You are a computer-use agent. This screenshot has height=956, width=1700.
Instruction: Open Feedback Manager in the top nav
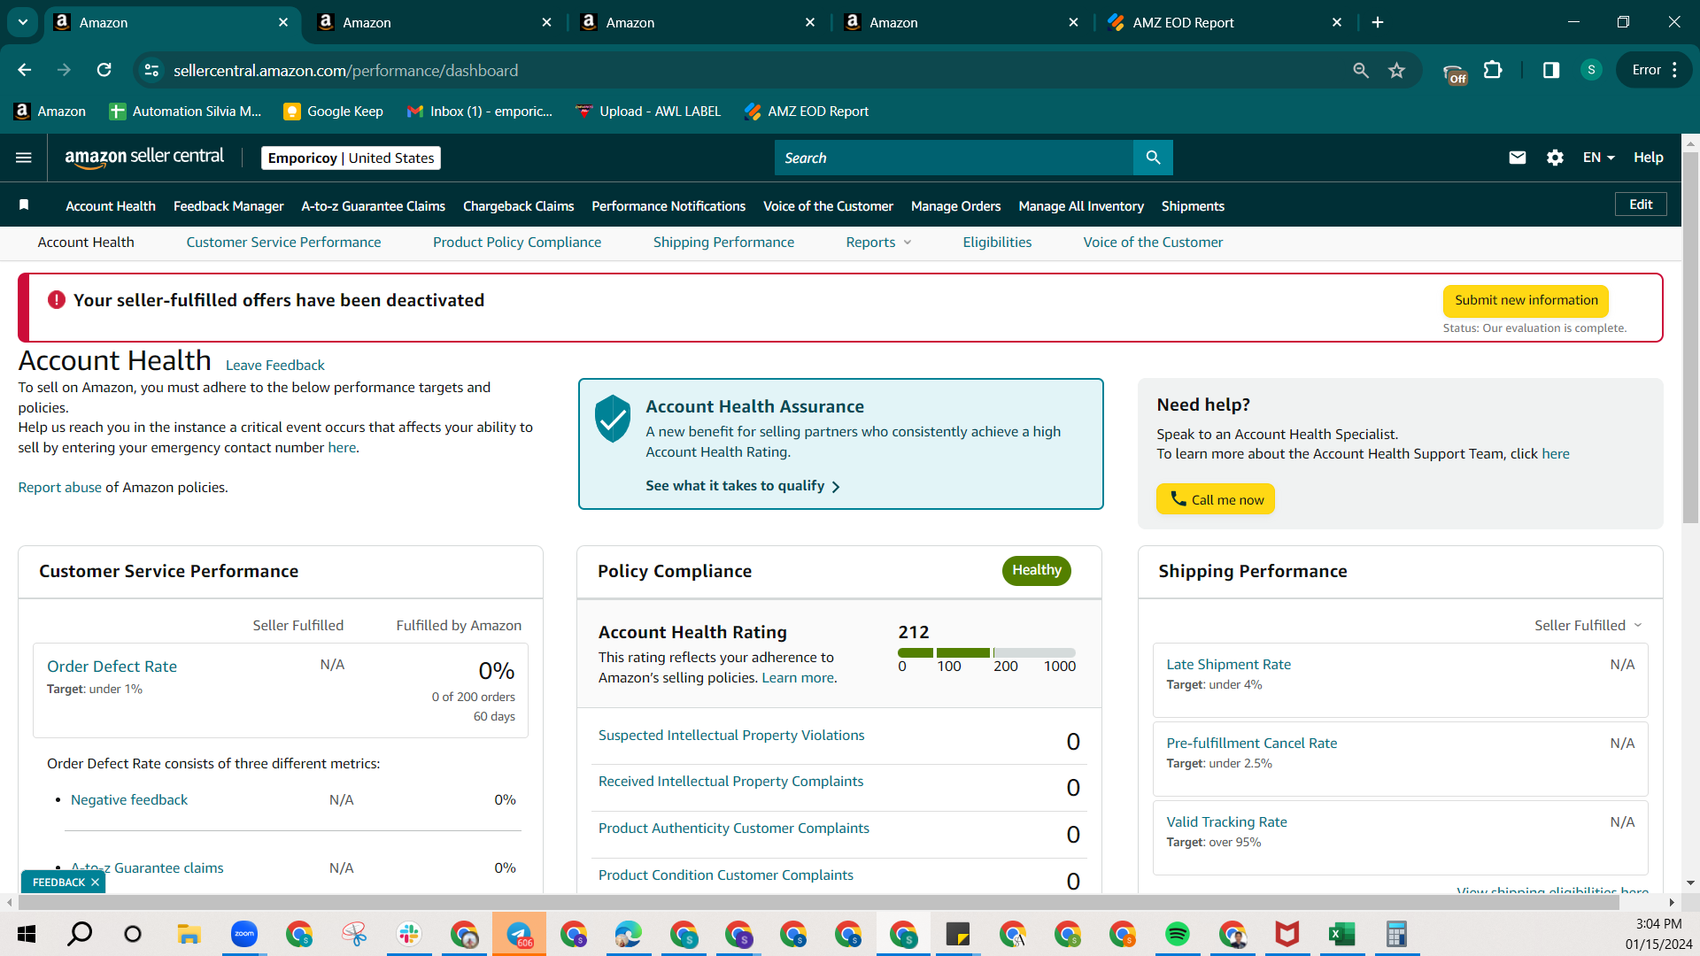pyautogui.click(x=228, y=206)
